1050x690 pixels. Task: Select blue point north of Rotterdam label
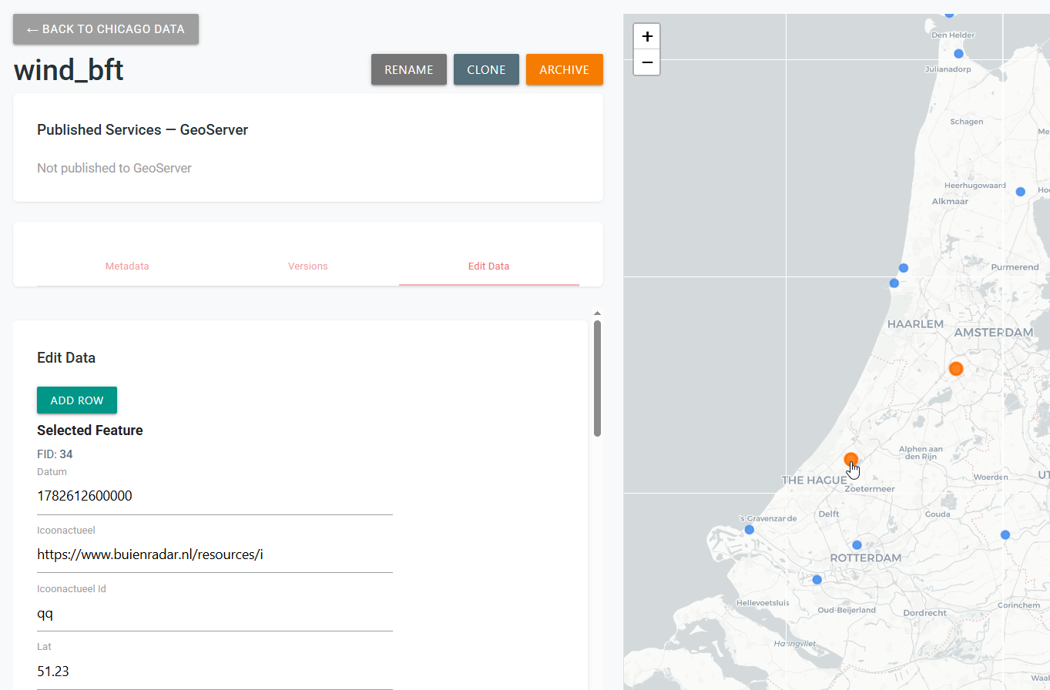[857, 545]
